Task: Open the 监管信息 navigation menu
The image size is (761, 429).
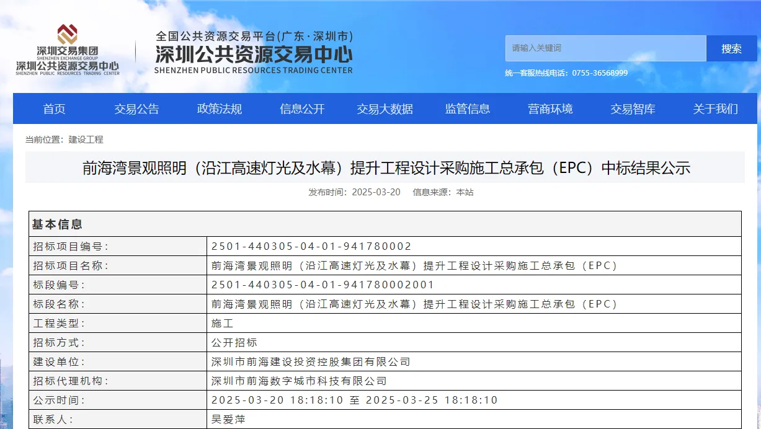Action: (468, 109)
